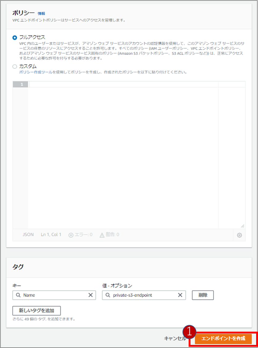
Task: Click search icon in the key field
Action: (x=18, y=295)
